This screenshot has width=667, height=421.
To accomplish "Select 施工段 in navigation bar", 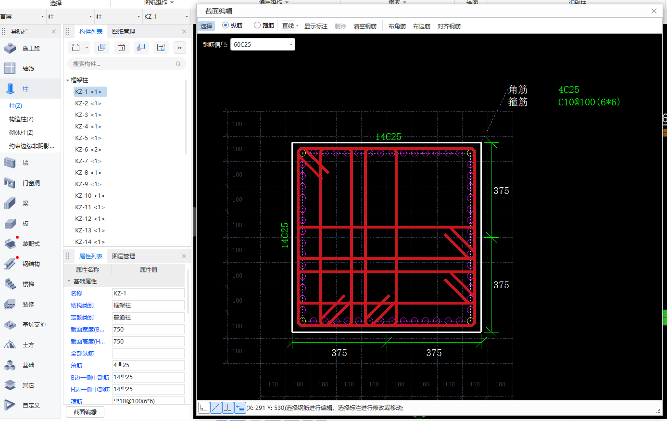I will 31,49.
